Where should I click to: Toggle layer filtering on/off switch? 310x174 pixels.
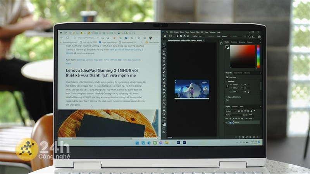[x=255, y=111]
